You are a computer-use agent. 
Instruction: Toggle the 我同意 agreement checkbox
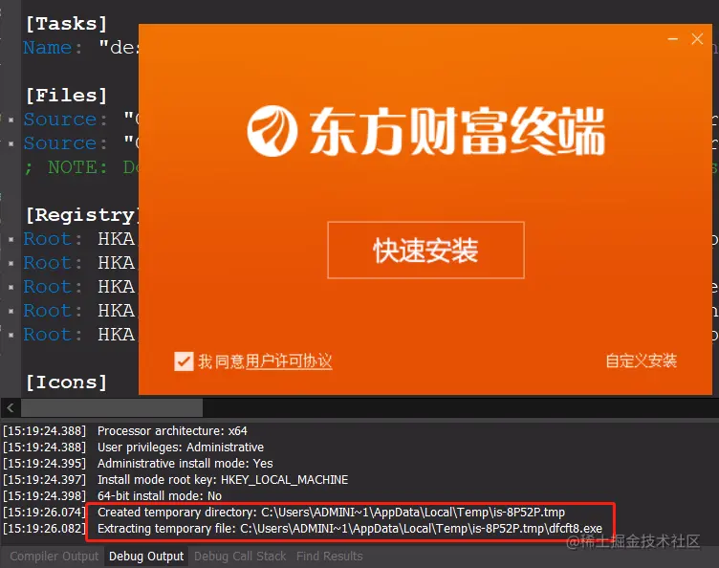pyautogui.click(x=184, y=361)
